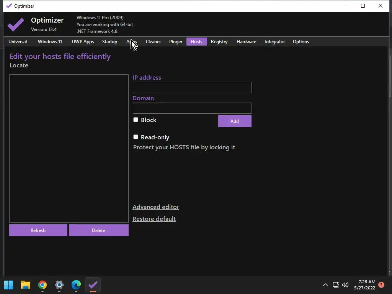Image resolution: width=392 pixels, height=294 pixels.
Task: Open the Options tab
Action: pyautogui.click(x=301, y=42)
